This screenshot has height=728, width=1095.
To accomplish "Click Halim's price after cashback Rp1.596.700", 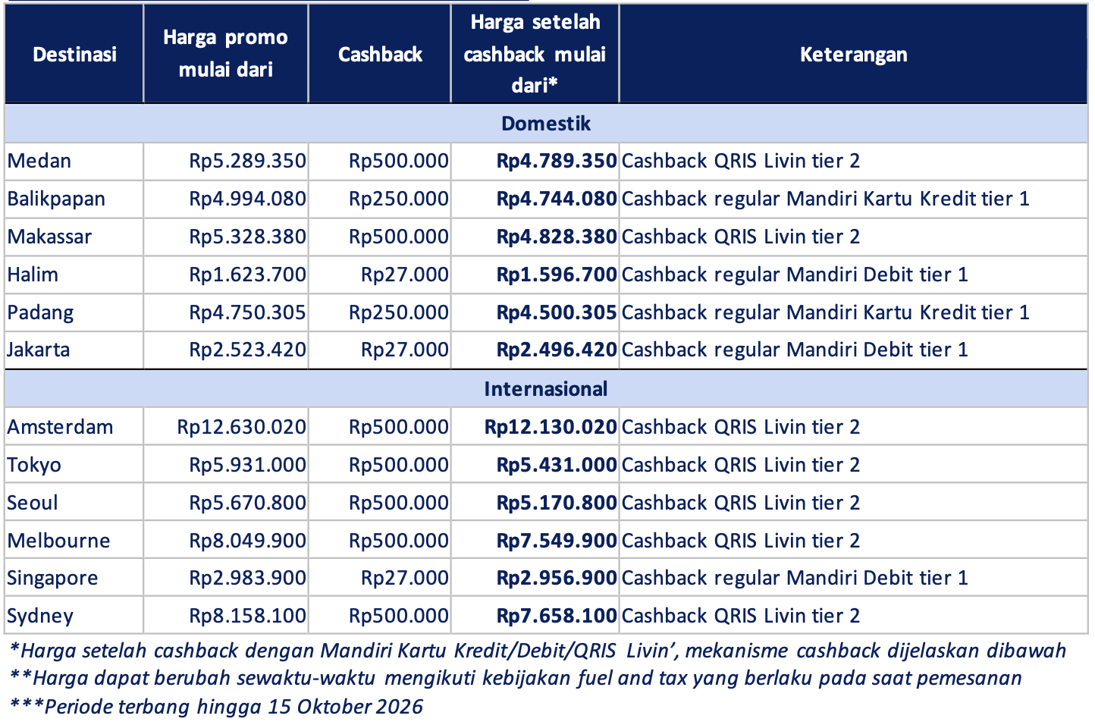I will pos(557,275).
